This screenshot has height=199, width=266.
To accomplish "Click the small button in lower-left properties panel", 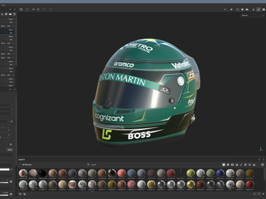I will 9,150.
